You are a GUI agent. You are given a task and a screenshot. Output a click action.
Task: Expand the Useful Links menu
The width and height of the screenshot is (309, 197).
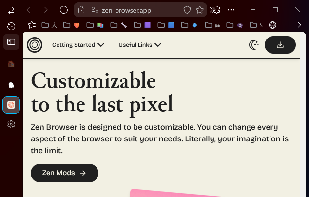[140, 45]
